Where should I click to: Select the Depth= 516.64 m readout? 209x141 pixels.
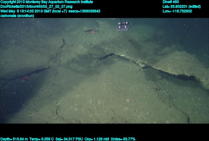(14, 139)
